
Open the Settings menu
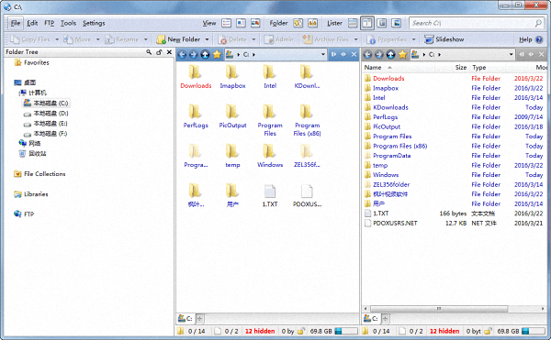coord(94,23)
